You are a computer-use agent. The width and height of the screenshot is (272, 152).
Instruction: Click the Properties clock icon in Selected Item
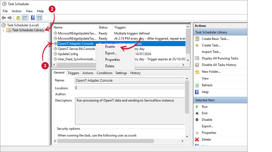point(197,133)
